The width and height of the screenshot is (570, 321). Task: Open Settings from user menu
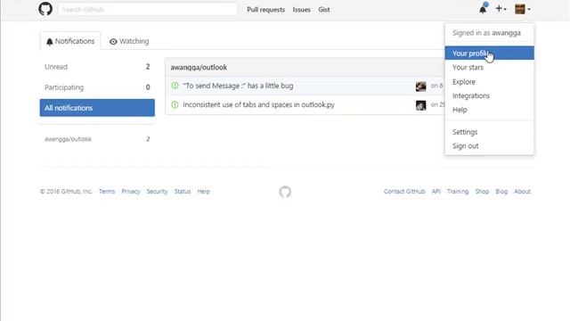(489, 132)
